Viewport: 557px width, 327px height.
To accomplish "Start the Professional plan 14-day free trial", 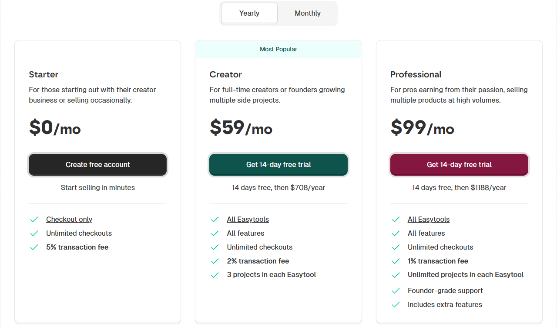I will click(459, 165).
